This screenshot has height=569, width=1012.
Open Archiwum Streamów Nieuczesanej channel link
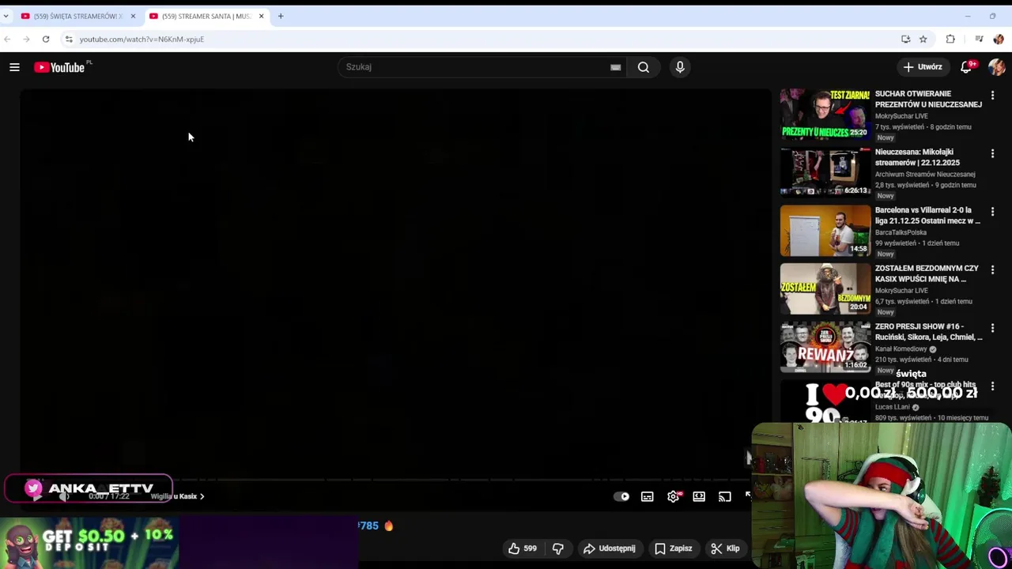coord(925,174)
